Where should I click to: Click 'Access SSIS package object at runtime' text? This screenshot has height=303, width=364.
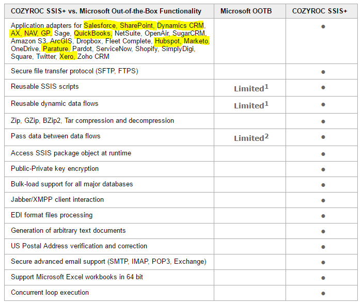tap(71, 153)
